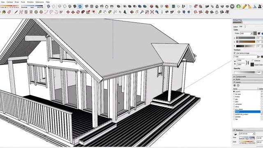Select the Tape Measure tool

tap(100, 12)
